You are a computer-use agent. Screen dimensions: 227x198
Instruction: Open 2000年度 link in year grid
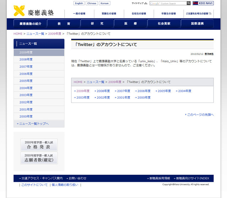144,98
